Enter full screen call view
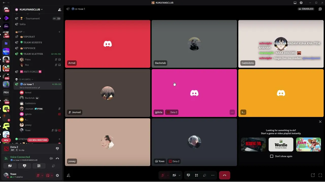 [320, 175]
